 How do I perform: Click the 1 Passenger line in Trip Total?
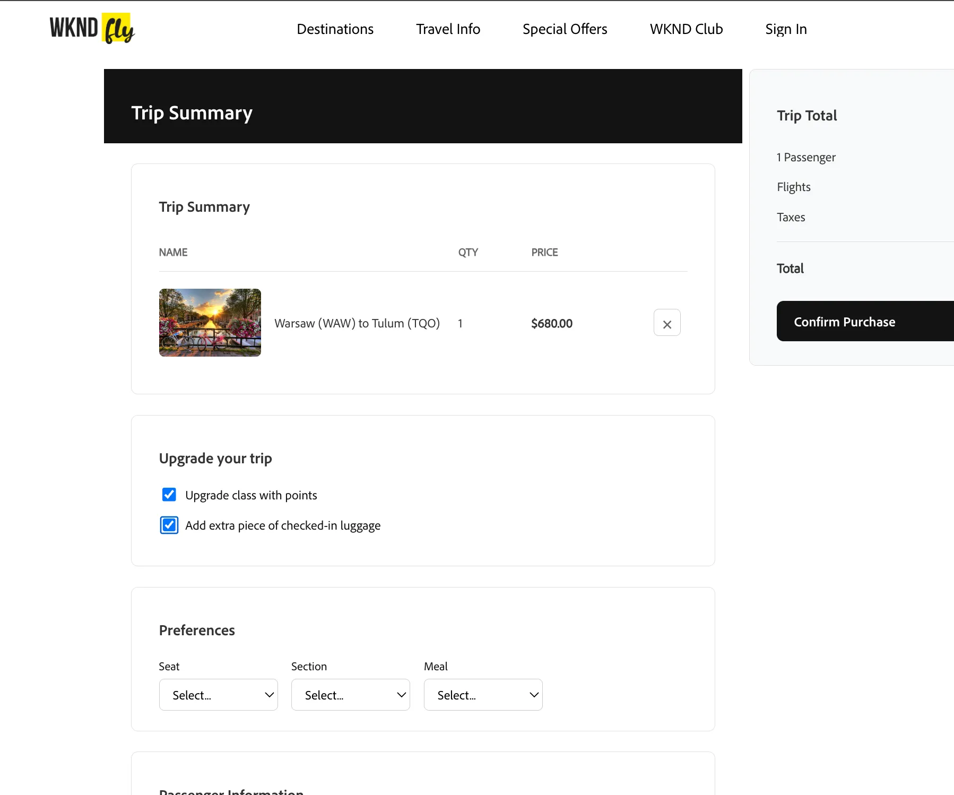(x=806, y=157)
